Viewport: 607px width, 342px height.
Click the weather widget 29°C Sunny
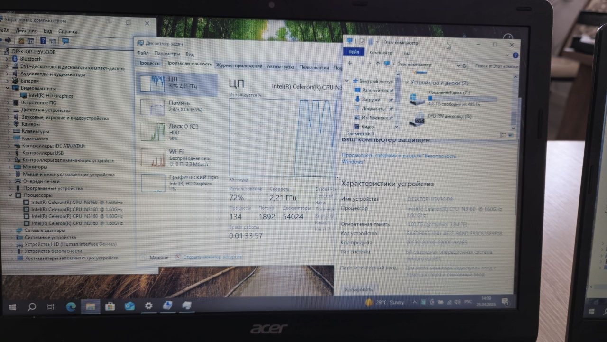385,302
